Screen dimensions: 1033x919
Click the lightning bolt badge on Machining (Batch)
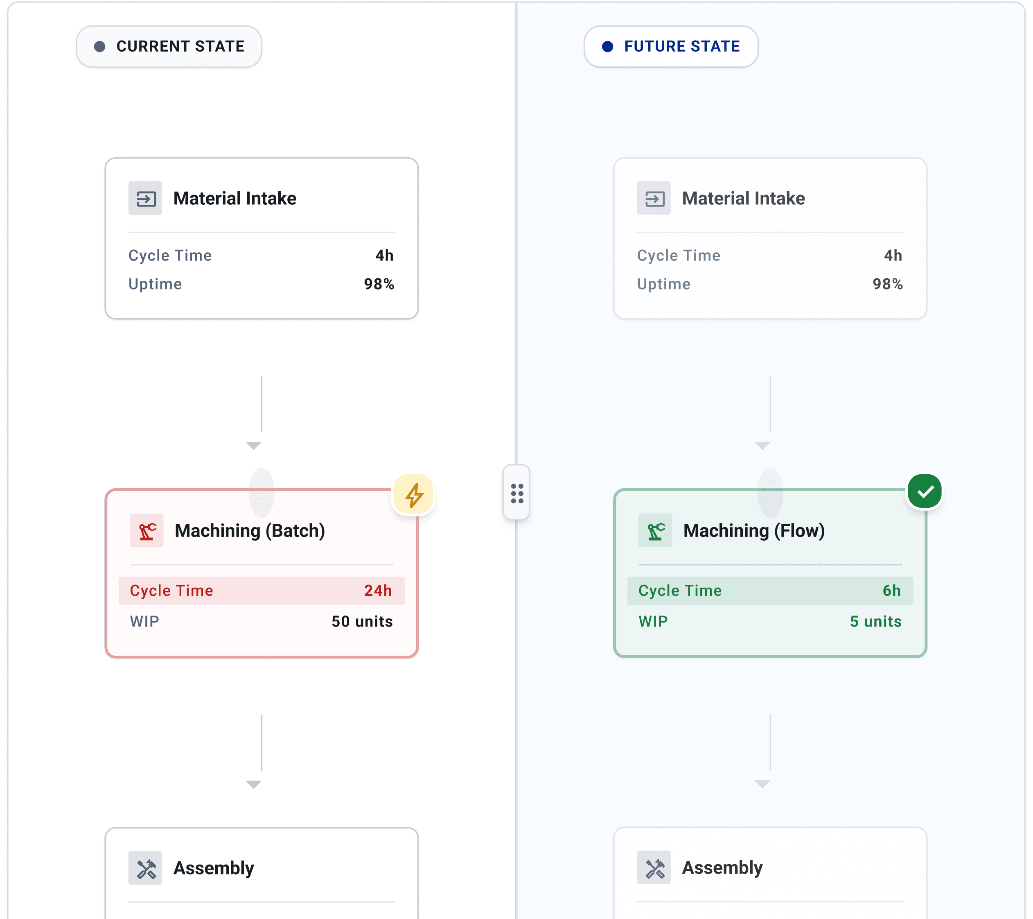point(413,494)
